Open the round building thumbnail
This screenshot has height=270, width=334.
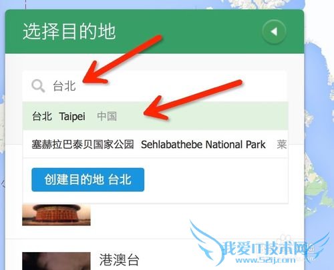point(56,215)
